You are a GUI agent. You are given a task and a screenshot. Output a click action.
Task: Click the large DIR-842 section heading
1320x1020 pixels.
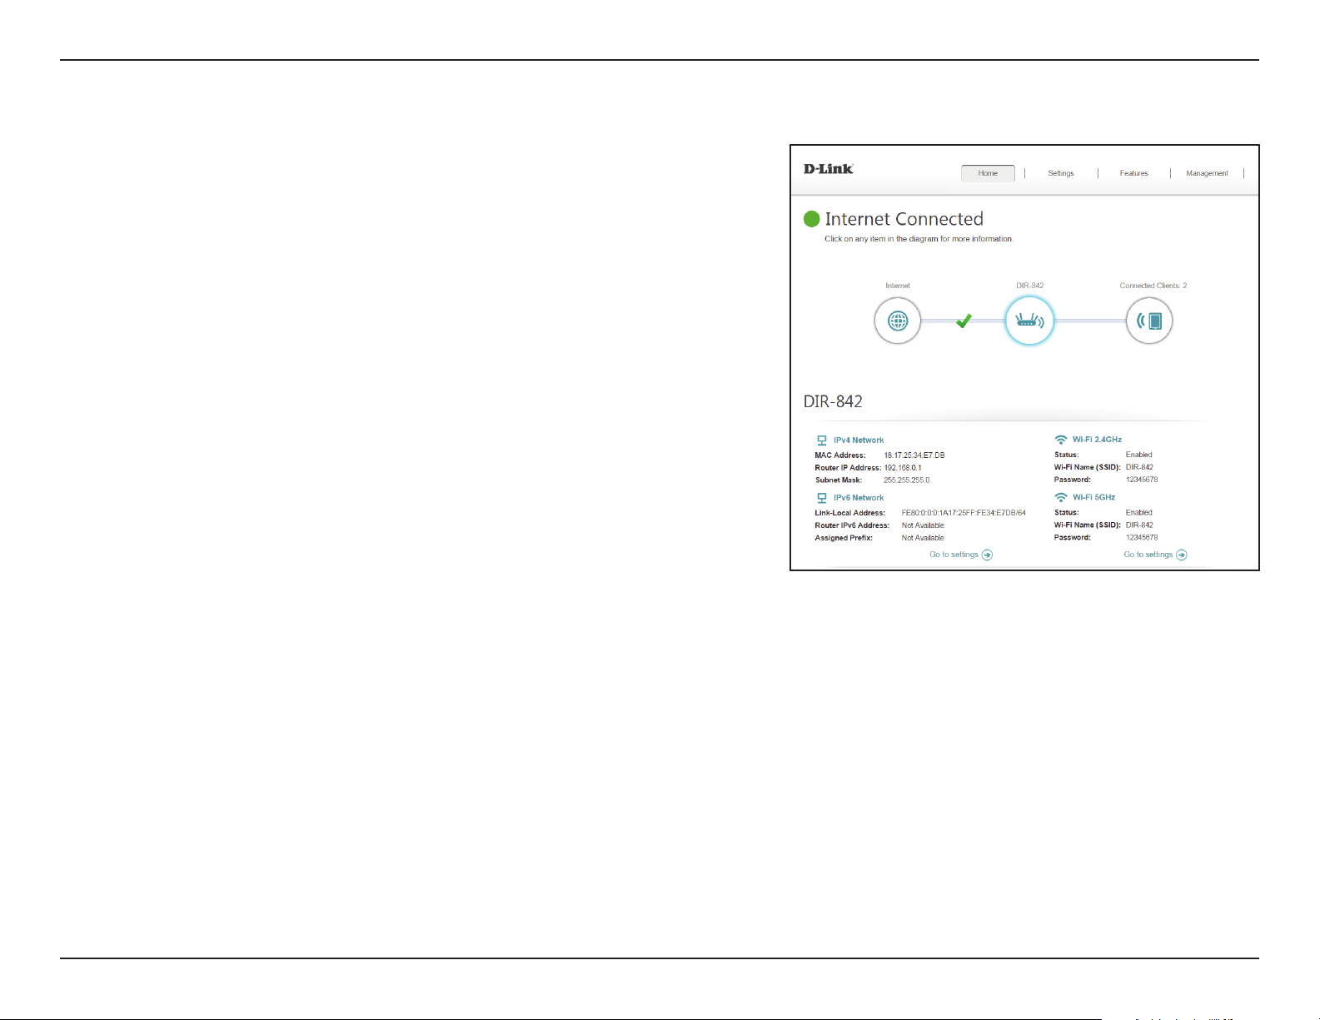point(833,401)
